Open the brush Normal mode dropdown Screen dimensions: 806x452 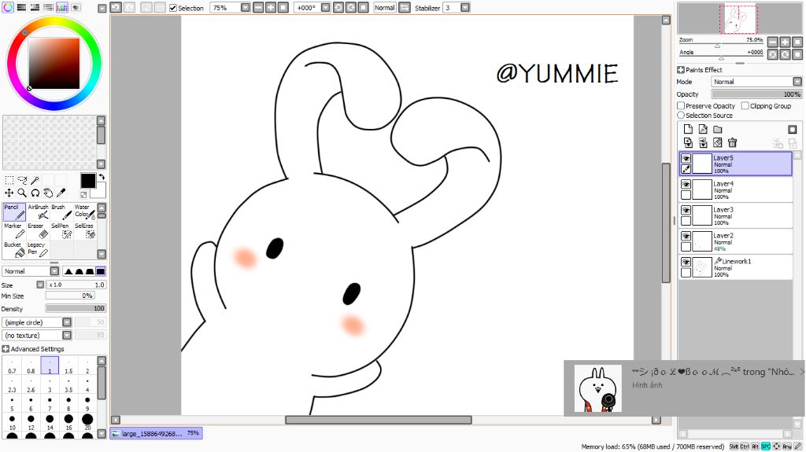[54, 271]
